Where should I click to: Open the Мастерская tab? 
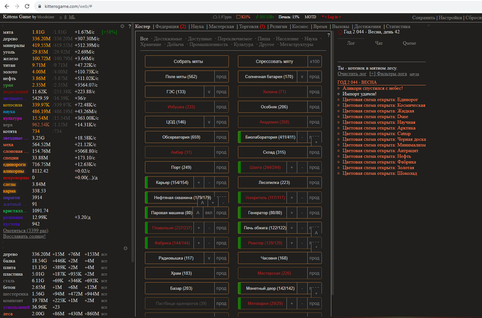click(x=221, y=26)
